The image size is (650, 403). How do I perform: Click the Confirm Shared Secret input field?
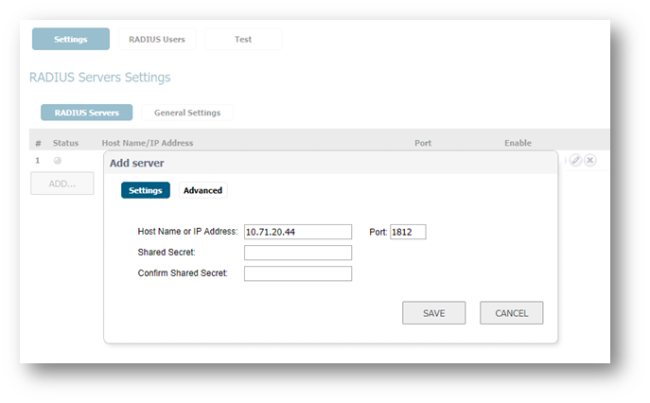click(298, 273)
